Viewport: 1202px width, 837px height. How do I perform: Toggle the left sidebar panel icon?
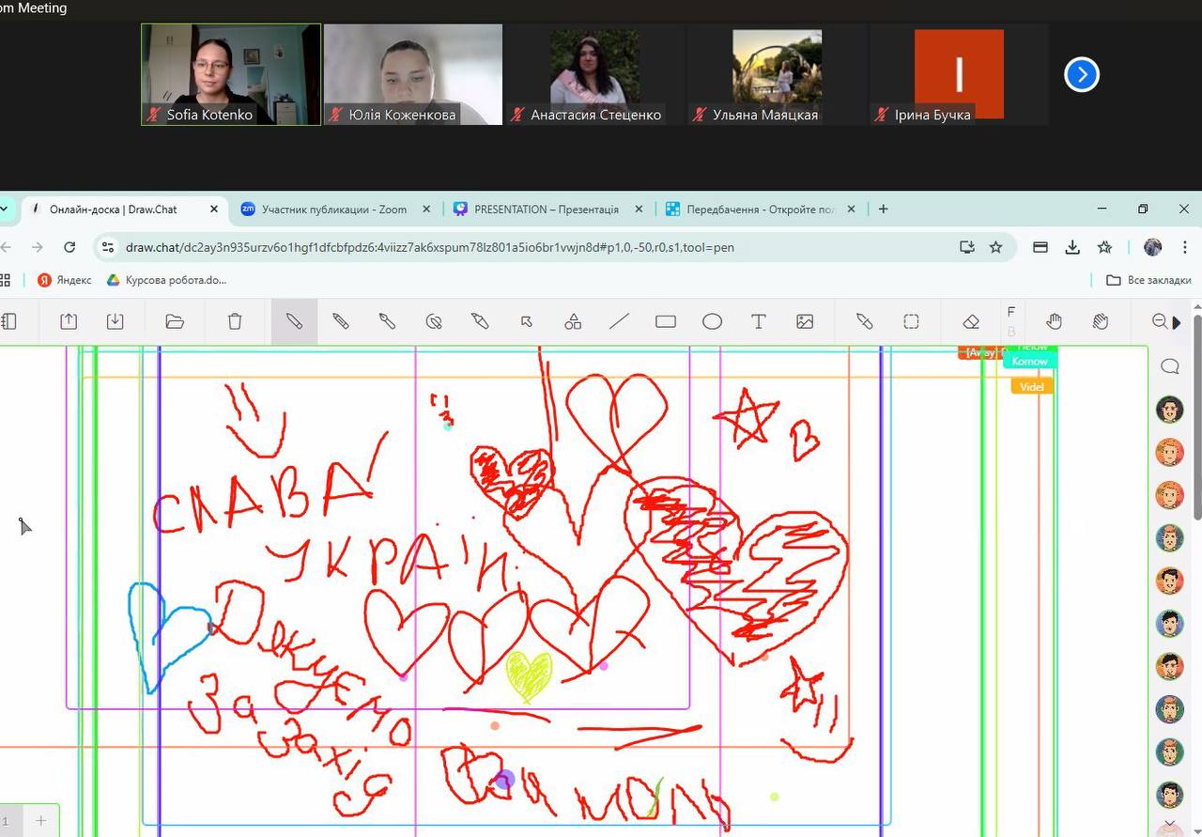(x=9, y=322)
